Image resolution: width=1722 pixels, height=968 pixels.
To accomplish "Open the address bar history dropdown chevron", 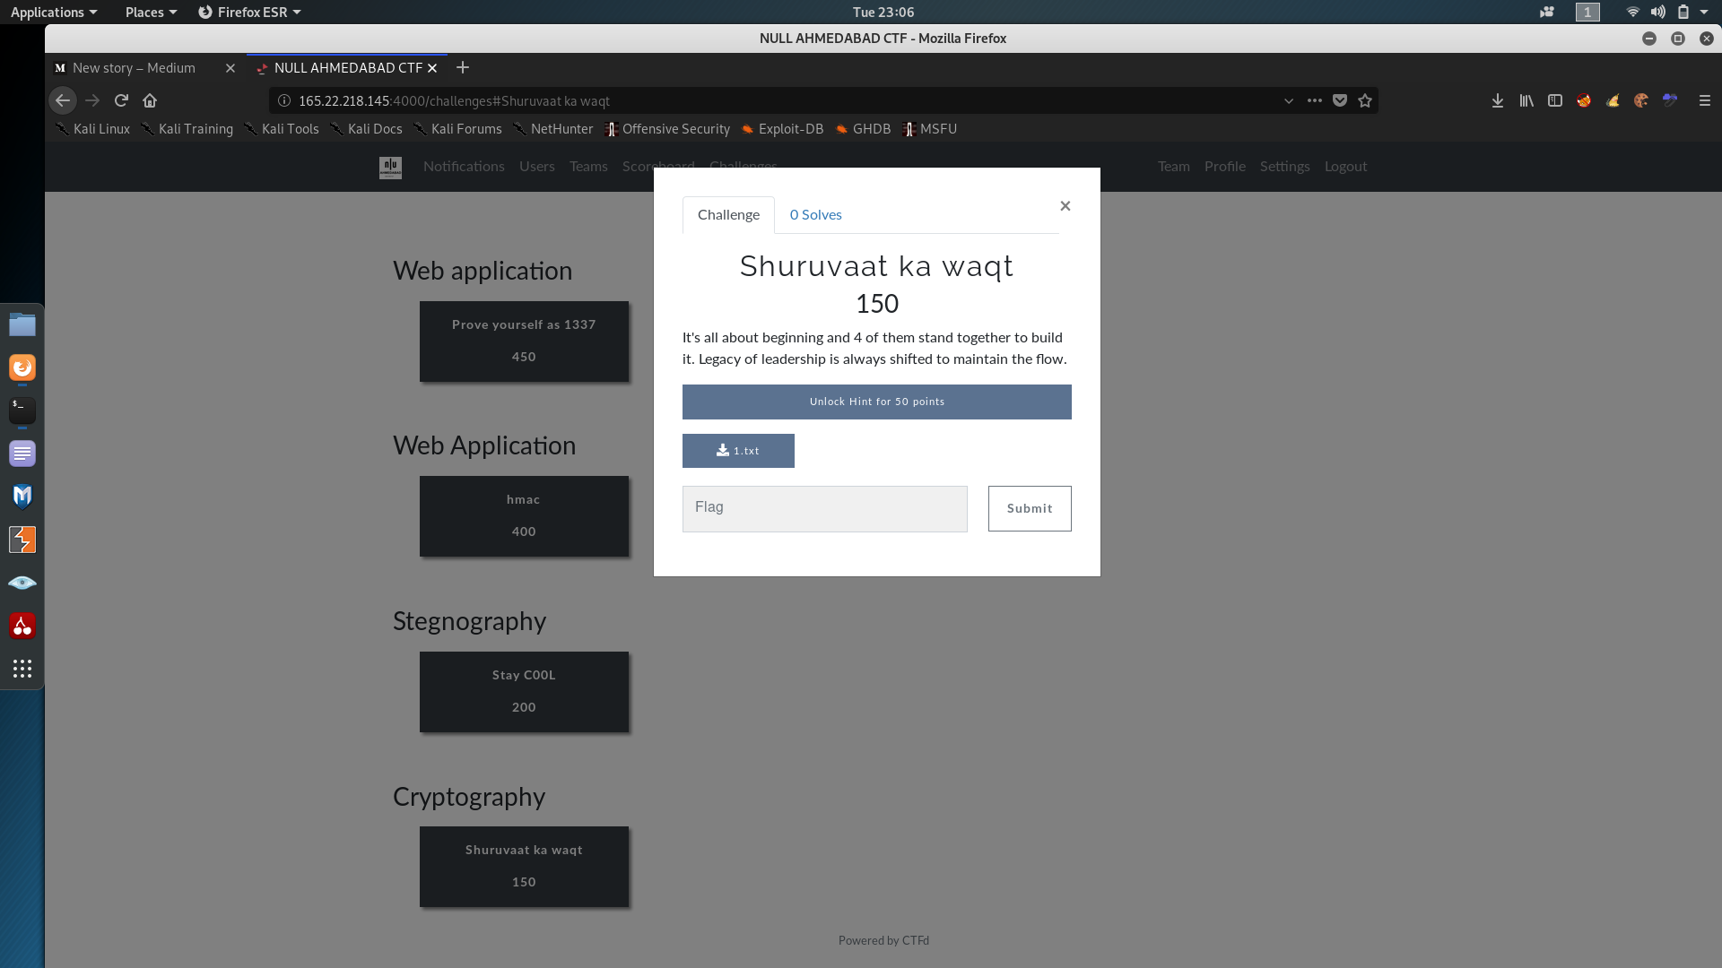I will 1290,100.
